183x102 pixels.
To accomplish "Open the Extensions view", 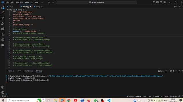I will pyautogui.click(x=3, y=29).
